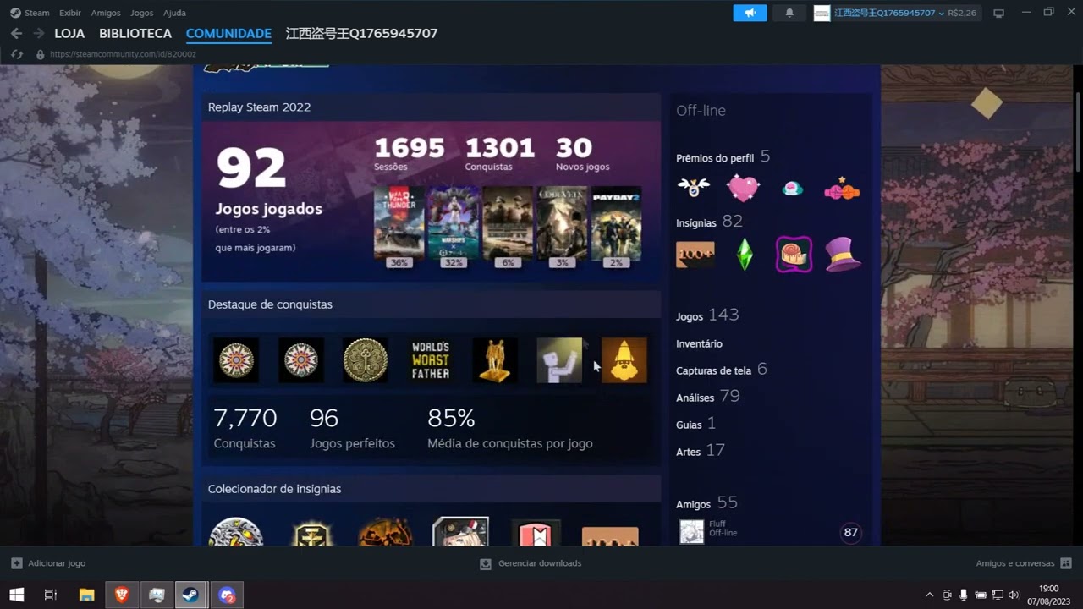The image size is (1083, 609).
Task: Reload the page with the refresh icon
Action: point(17,54)
